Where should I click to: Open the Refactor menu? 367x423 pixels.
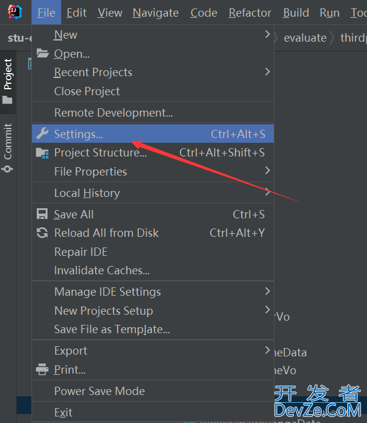249,12
